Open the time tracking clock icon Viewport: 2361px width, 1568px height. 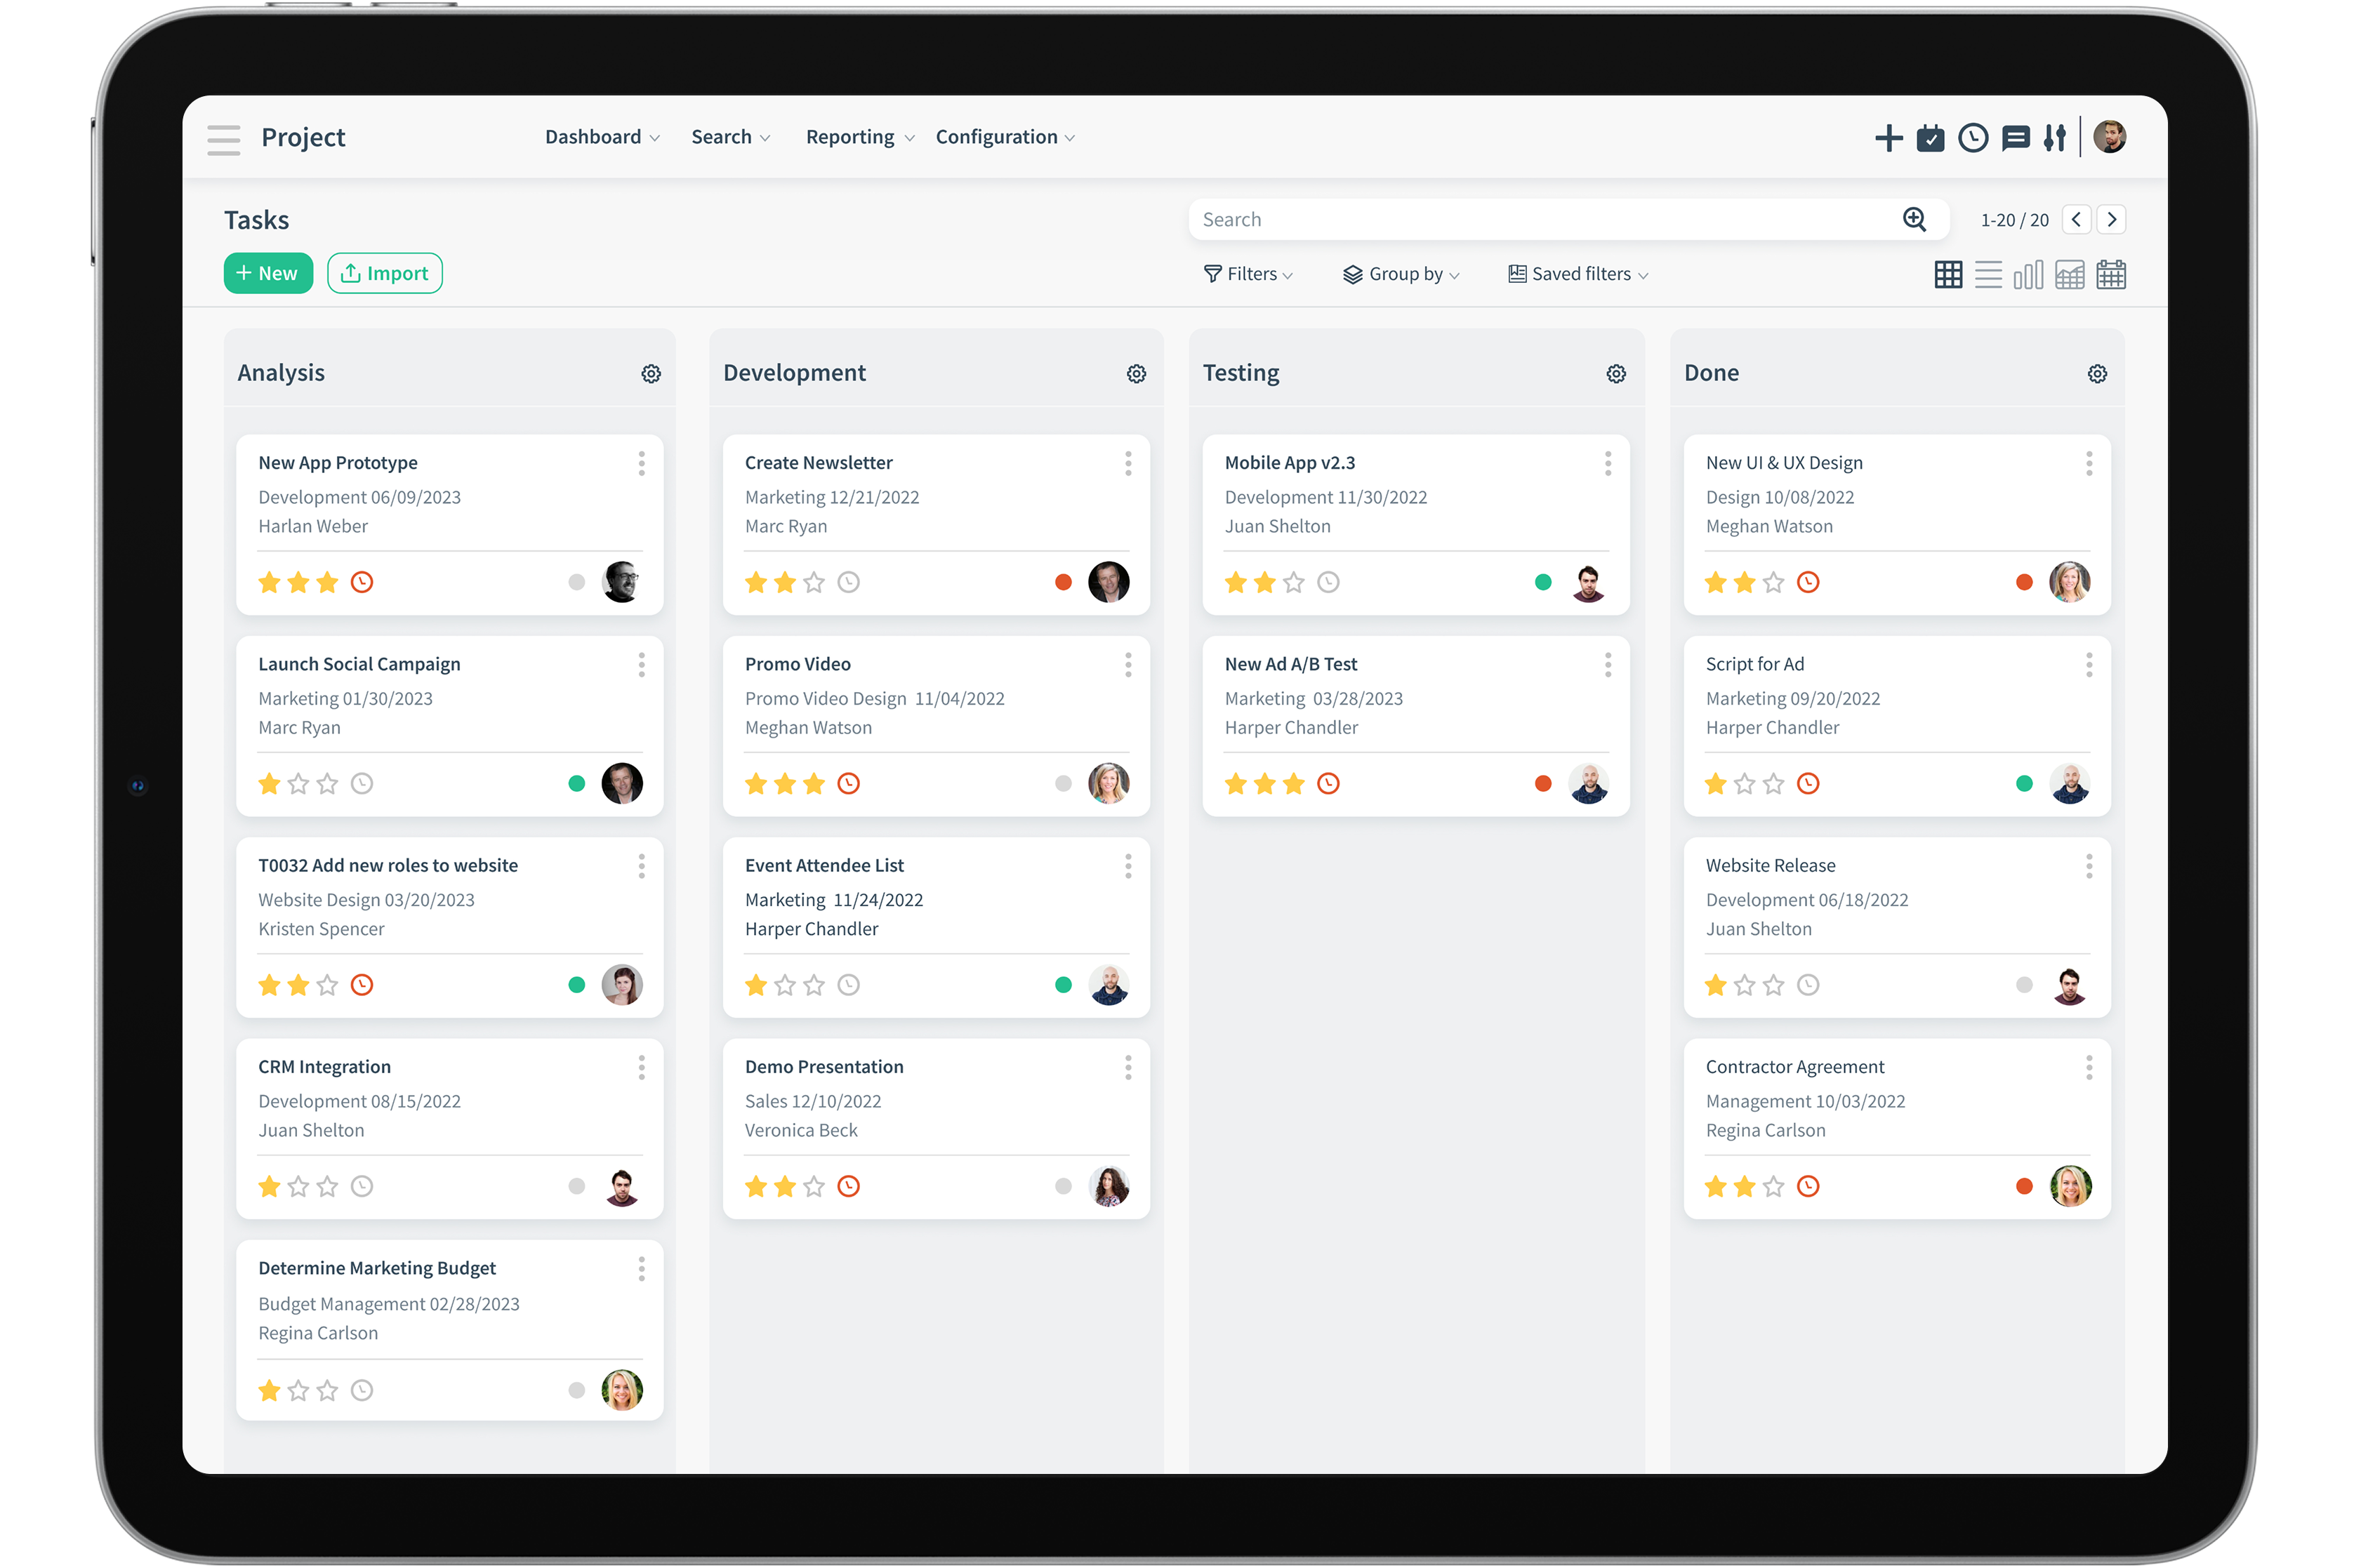(x=1973, y=138)
